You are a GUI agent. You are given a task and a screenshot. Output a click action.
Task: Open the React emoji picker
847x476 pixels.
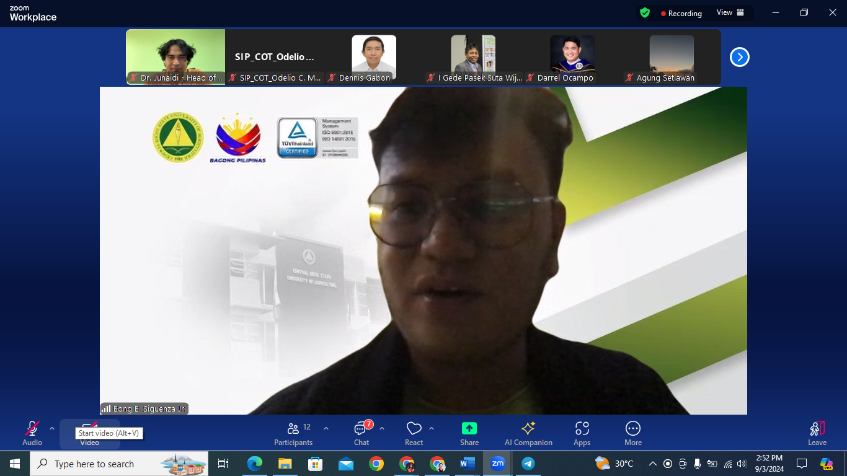414,433
